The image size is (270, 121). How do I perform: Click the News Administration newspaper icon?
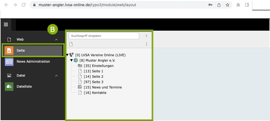coord(9,62)
